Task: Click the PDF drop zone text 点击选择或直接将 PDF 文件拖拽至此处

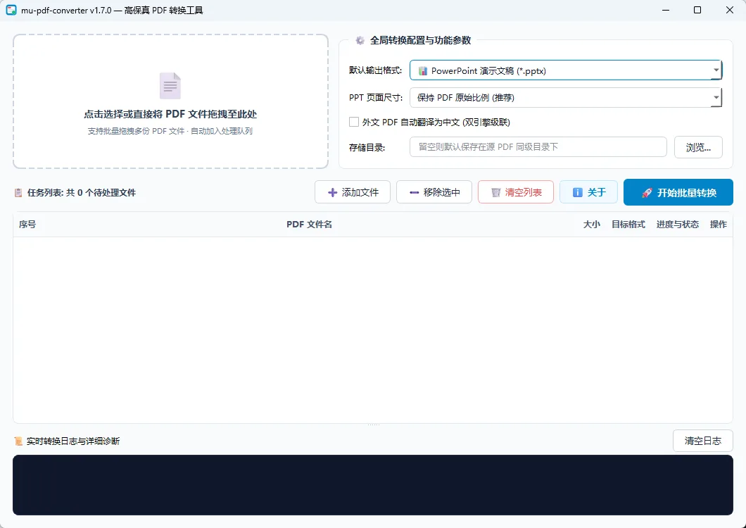Action: [170, 114]
